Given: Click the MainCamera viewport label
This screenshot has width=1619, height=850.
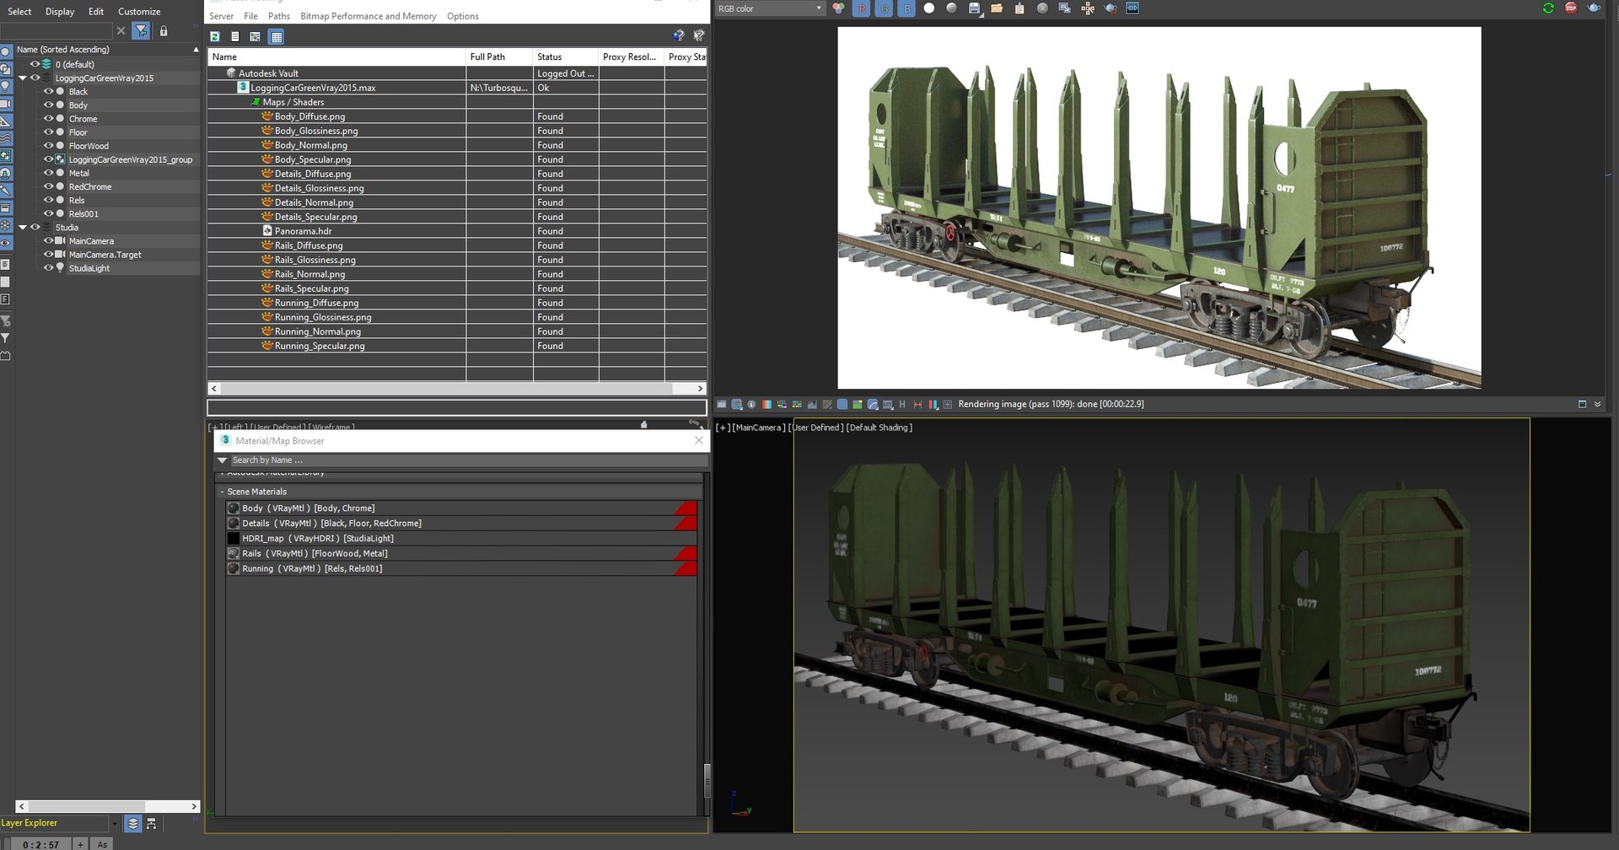Looking at the screenshot, I should click(759, 428).
